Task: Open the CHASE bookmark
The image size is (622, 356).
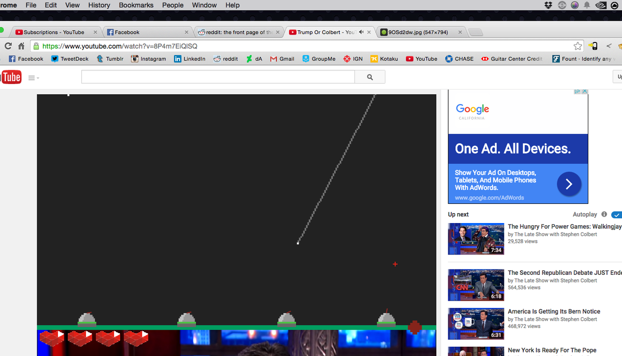Action: (x=459, y=59)
